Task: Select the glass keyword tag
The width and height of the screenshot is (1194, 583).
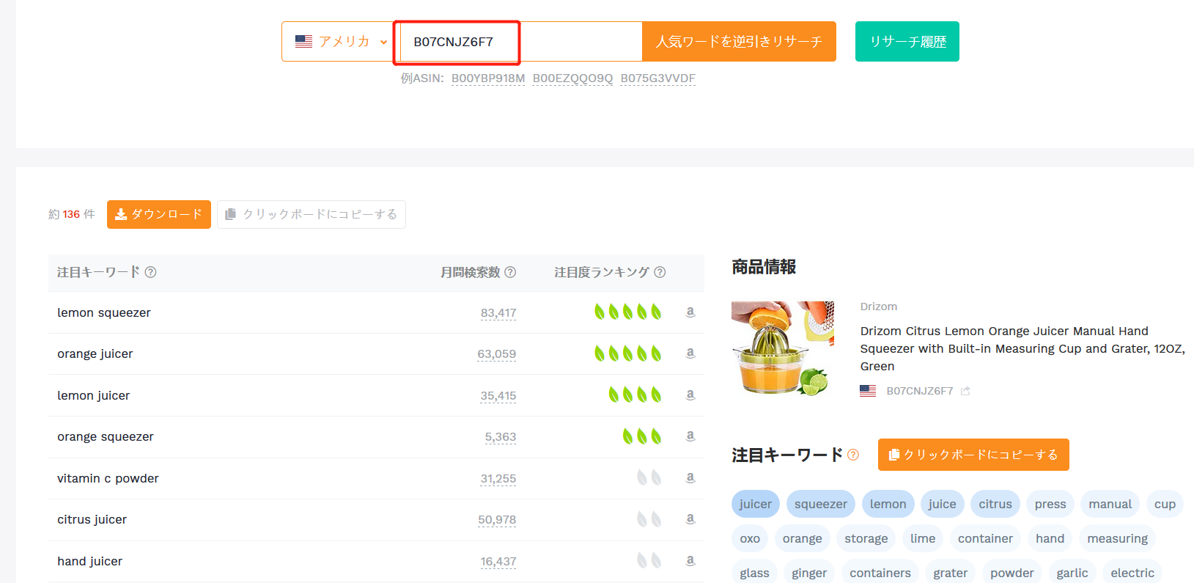Action: pos(754,573)
